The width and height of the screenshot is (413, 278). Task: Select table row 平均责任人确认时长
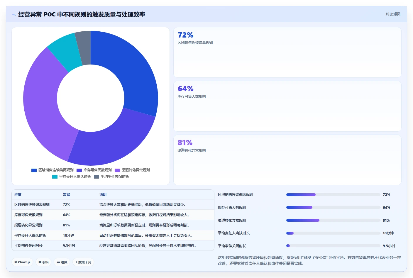pos(113,235)
